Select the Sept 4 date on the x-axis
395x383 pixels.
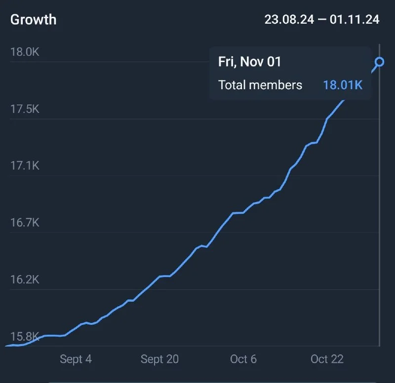click(76, 359)
